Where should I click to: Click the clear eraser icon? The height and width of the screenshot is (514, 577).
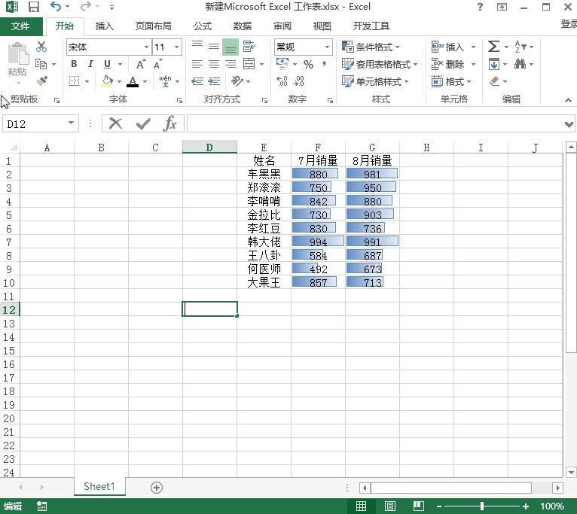[x=494, y=81]
